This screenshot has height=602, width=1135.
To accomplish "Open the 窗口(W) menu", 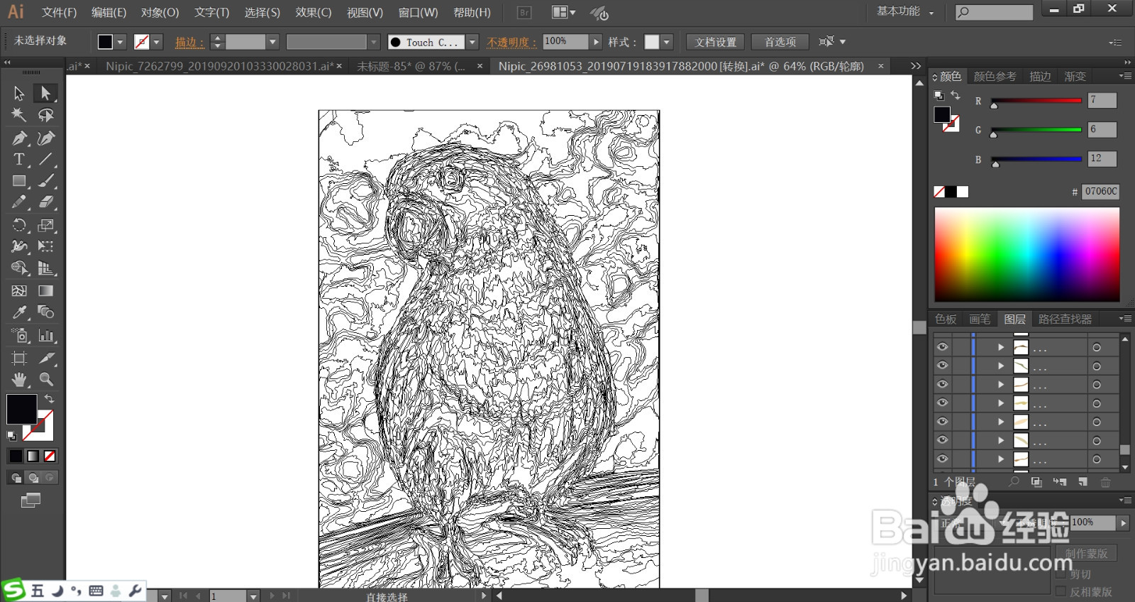I will pos(418,12).
